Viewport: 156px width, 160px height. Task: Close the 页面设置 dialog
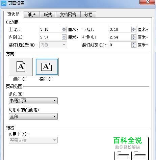pos(148,2)
